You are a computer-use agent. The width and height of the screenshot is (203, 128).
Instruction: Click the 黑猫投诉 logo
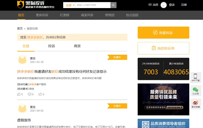point(36,5)
